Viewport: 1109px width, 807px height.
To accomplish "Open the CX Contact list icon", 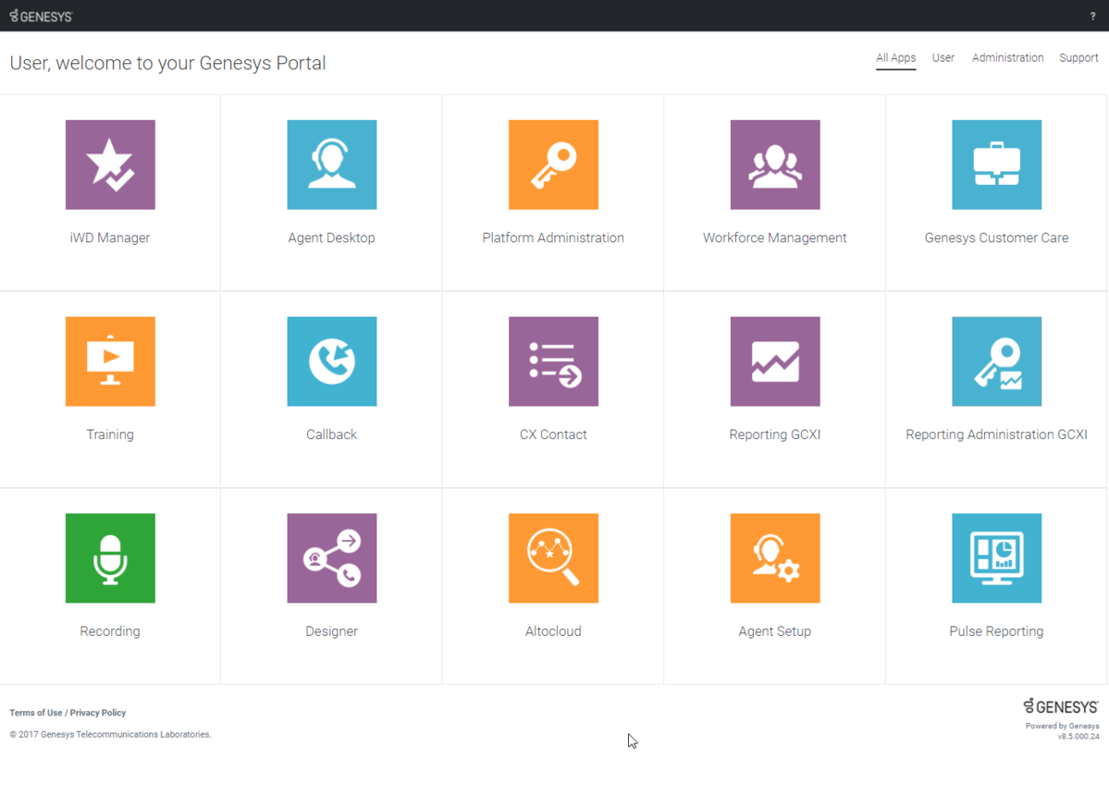I will pos(553,361).
